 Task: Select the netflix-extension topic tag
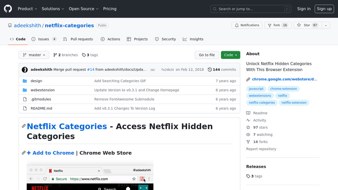(x=294, y=103)
